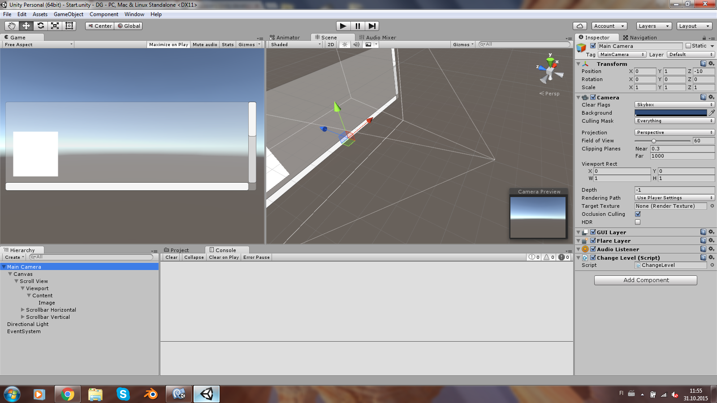Select the Rect transform tool

69,26
